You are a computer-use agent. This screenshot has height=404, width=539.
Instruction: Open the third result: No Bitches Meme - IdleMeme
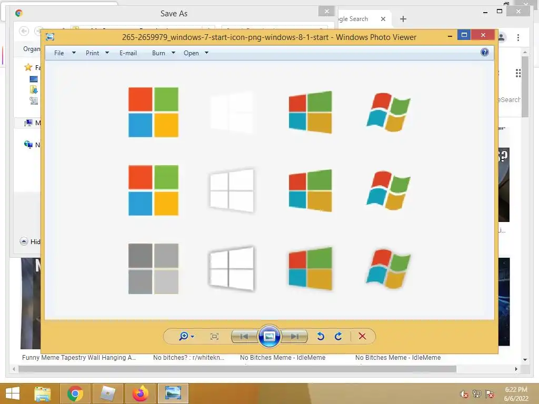283,357
